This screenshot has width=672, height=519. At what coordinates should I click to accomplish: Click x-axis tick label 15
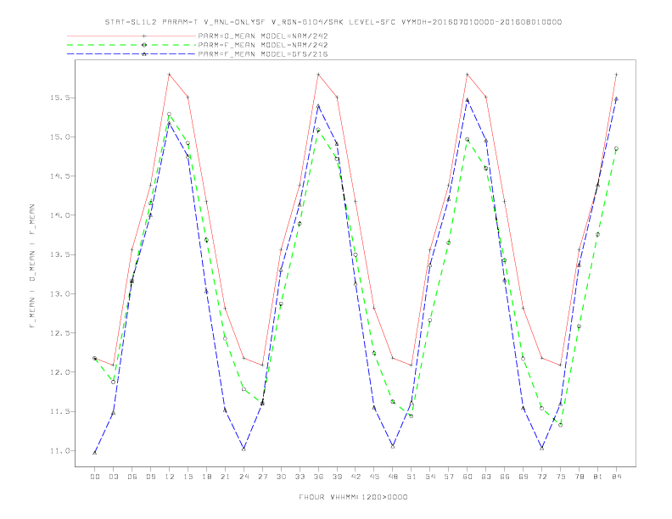[x=188, y=477]
